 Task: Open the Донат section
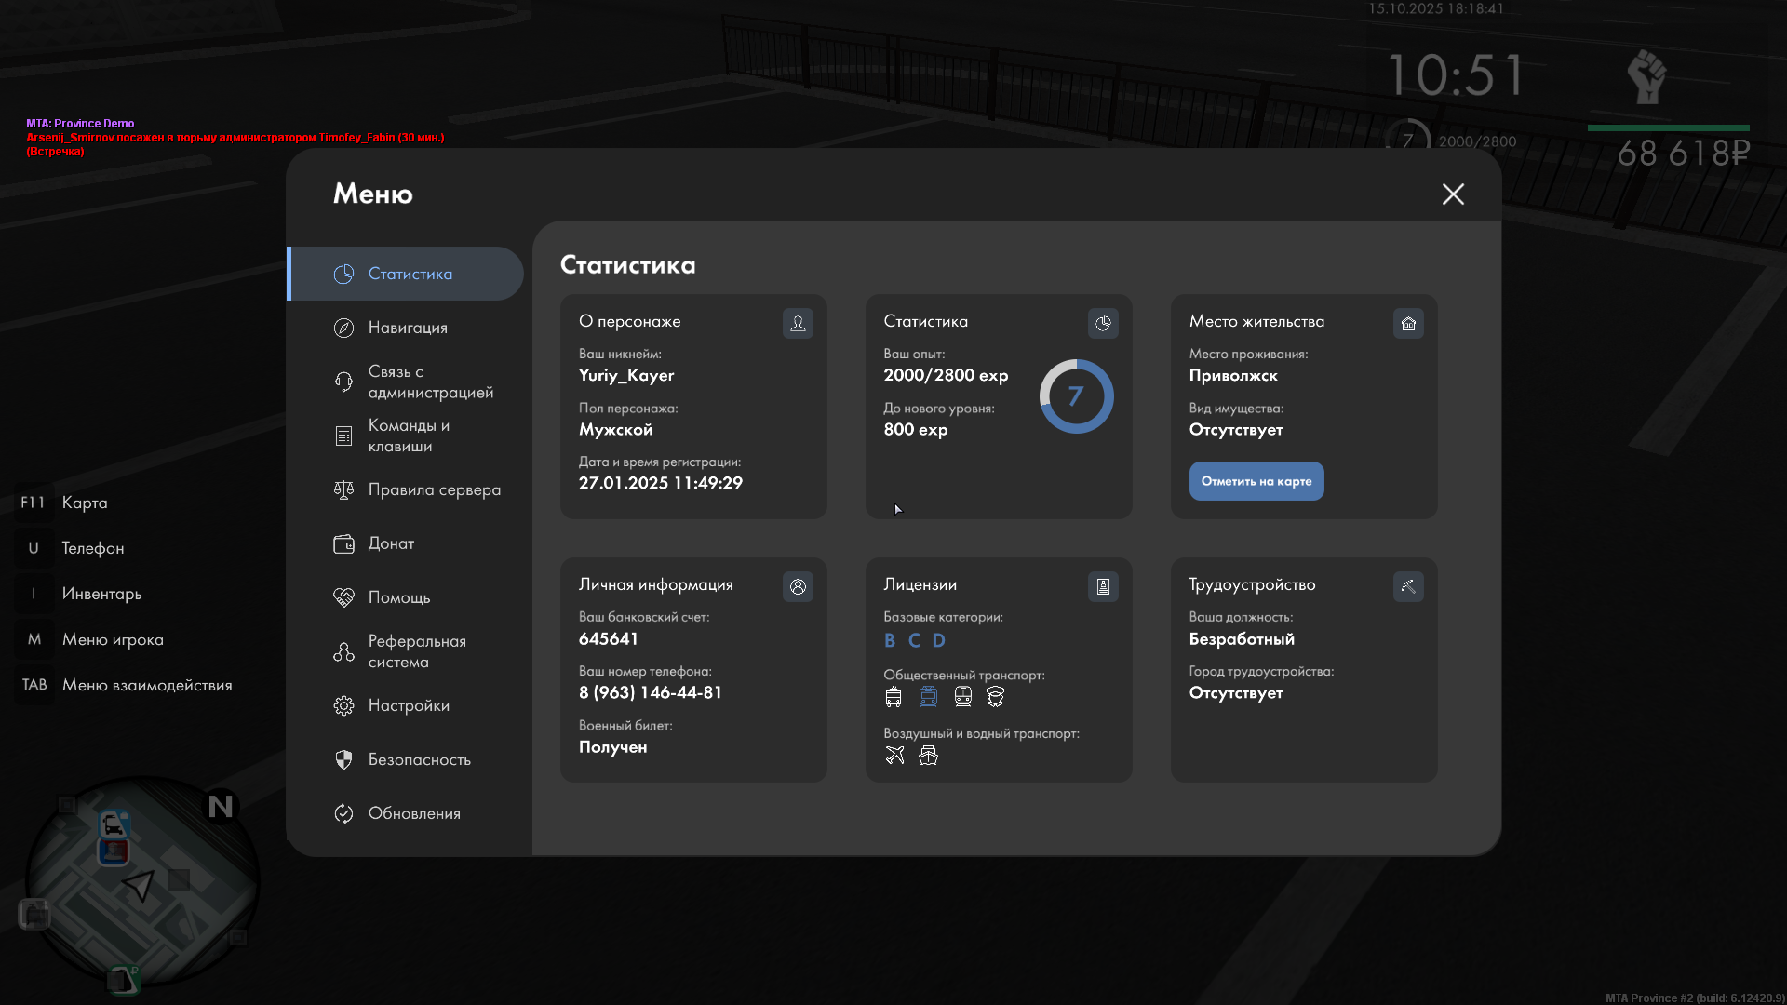pos(390,543)
